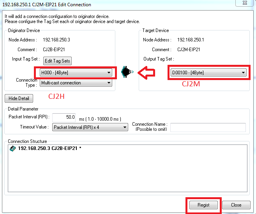
Task: Open the H000 input tag set dropdown
Action: [76, 73]
